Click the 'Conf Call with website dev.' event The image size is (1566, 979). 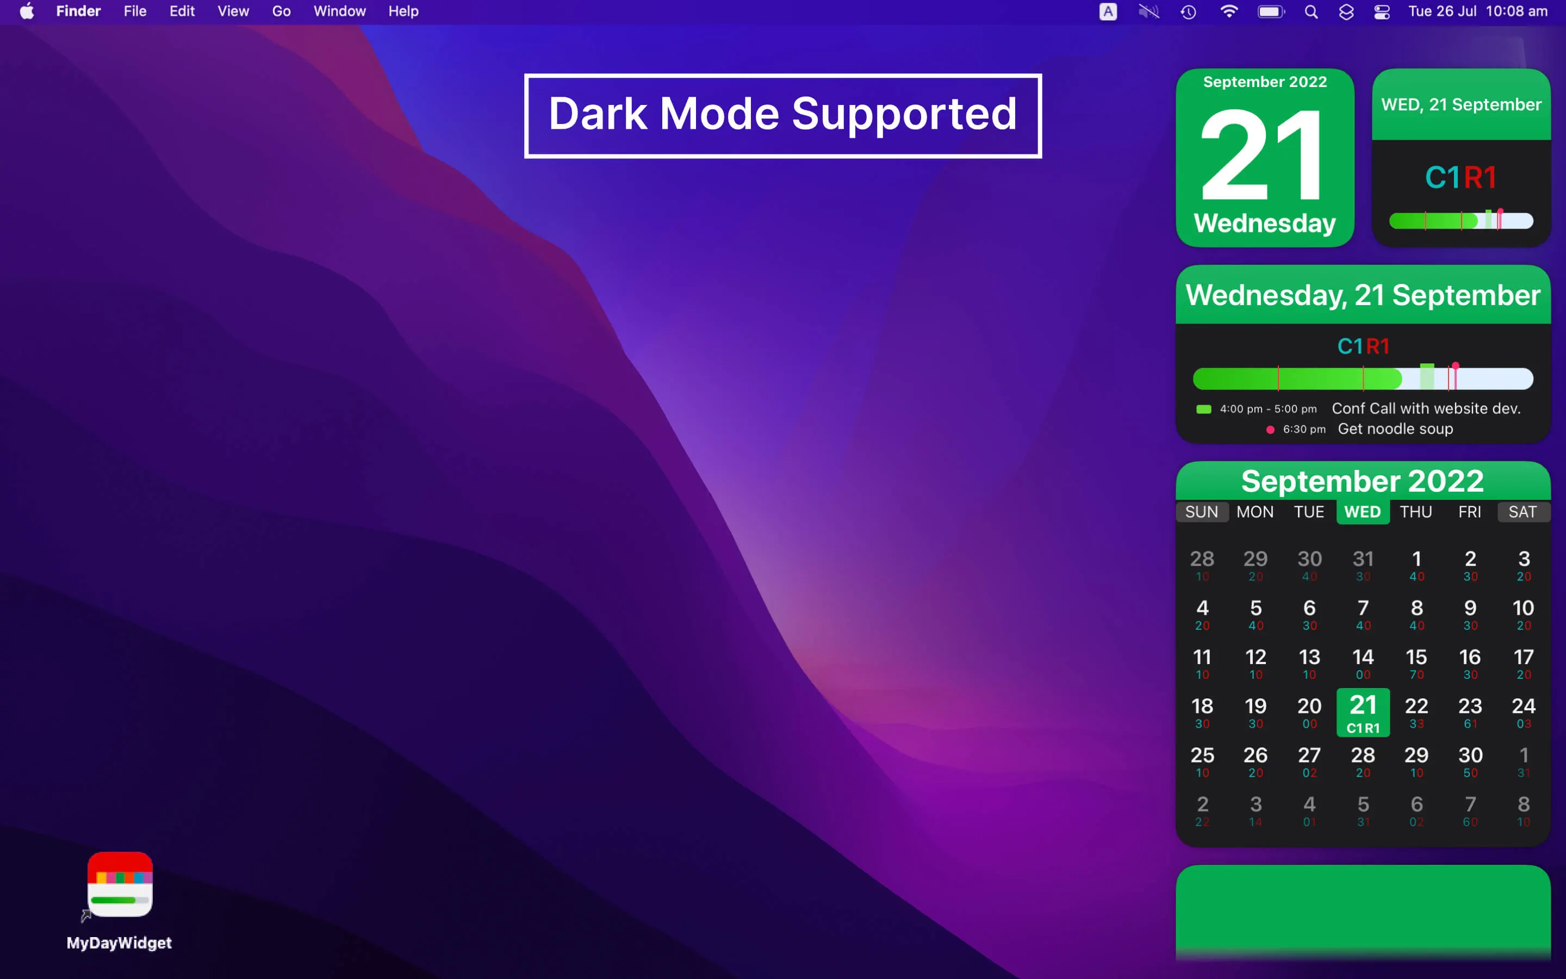[x=1426, y=408]
